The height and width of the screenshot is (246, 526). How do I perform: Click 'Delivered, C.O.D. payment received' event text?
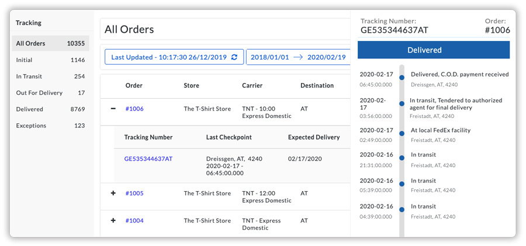tap(460, 75)
